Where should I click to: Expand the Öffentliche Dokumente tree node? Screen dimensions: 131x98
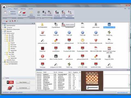(3, 29)
